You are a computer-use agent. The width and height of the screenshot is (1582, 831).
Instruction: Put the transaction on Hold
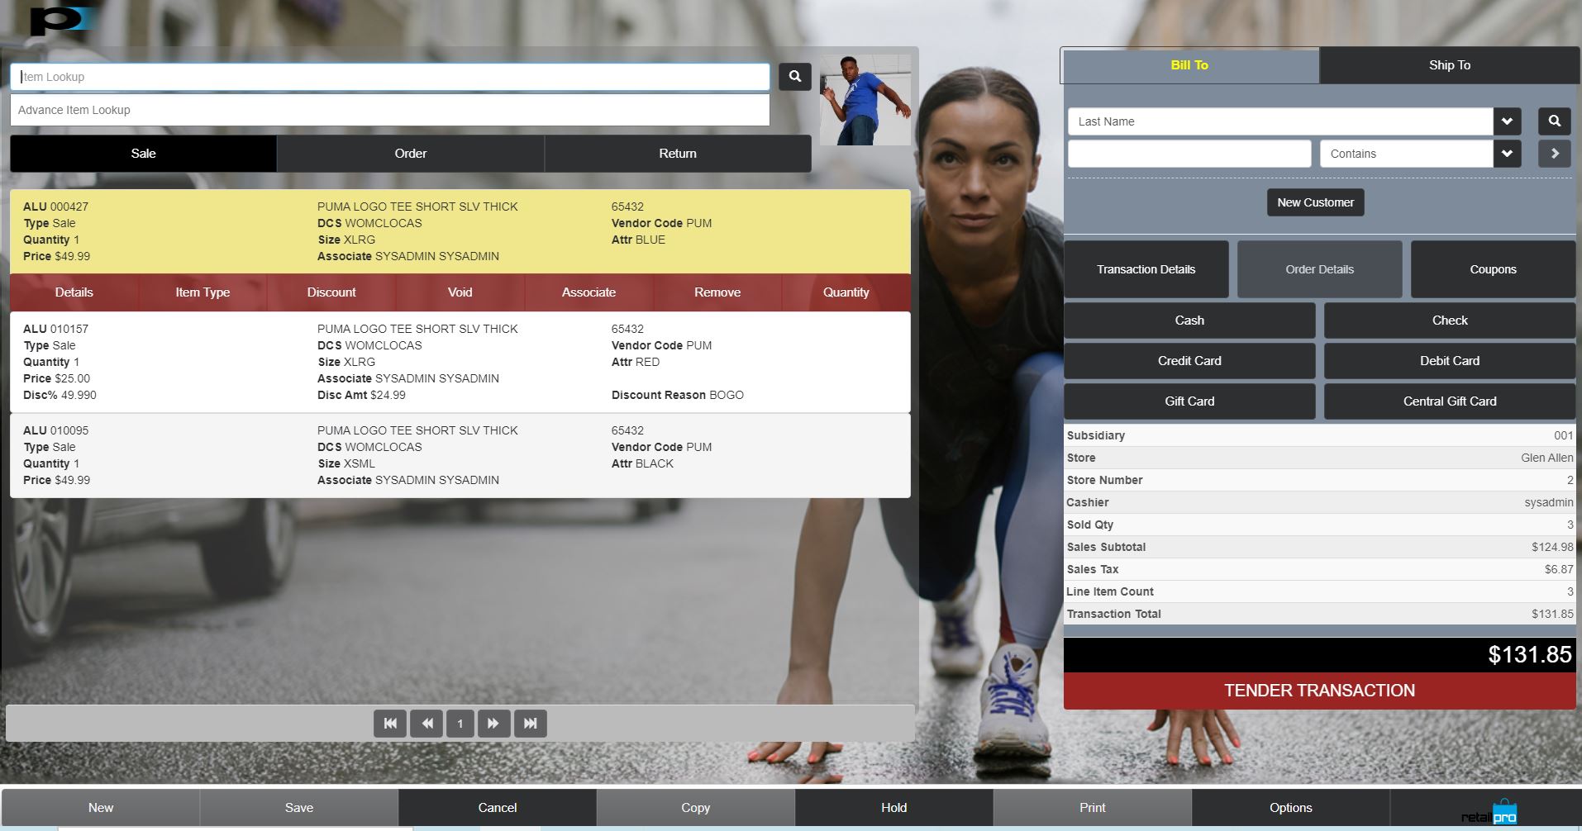click(x=893, y=807)
